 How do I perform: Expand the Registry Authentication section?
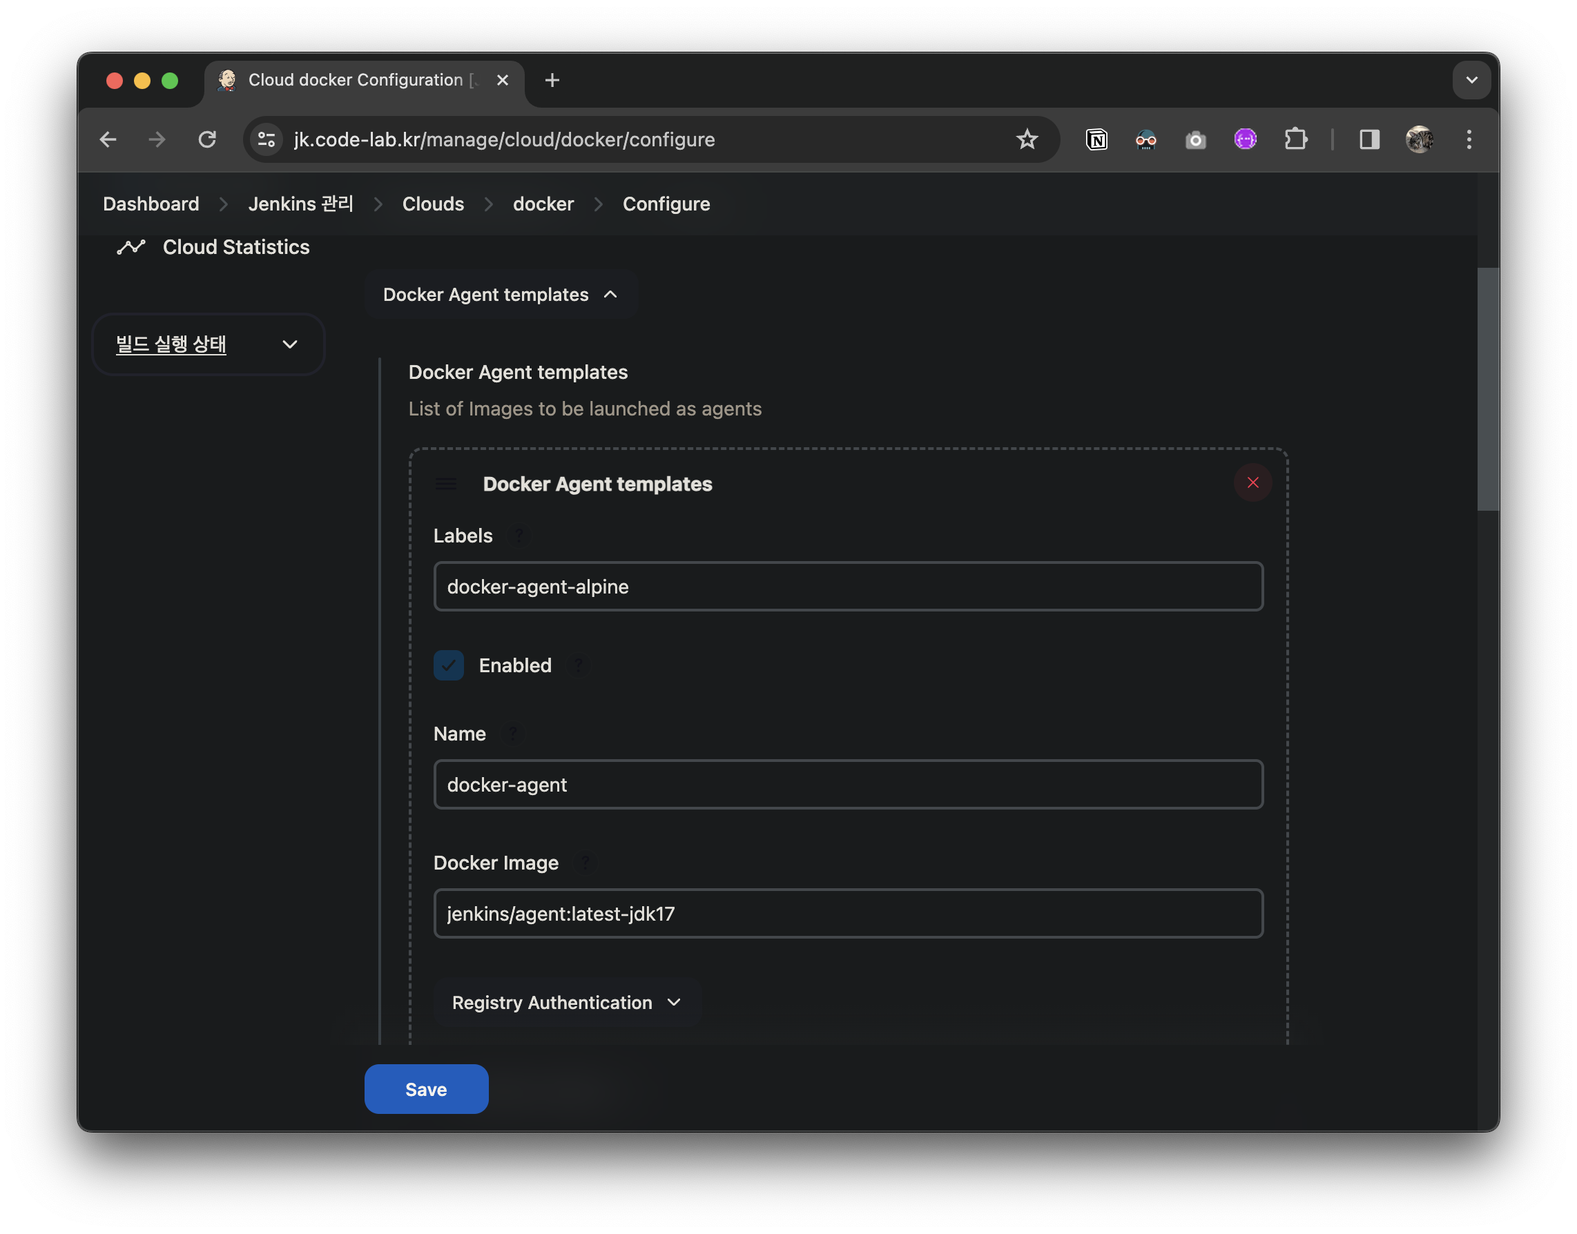pos(566,1003)
